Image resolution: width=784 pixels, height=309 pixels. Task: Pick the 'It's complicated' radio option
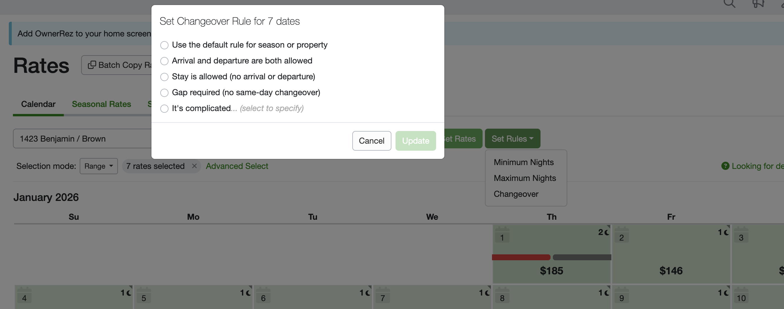(x=164, y=108)
